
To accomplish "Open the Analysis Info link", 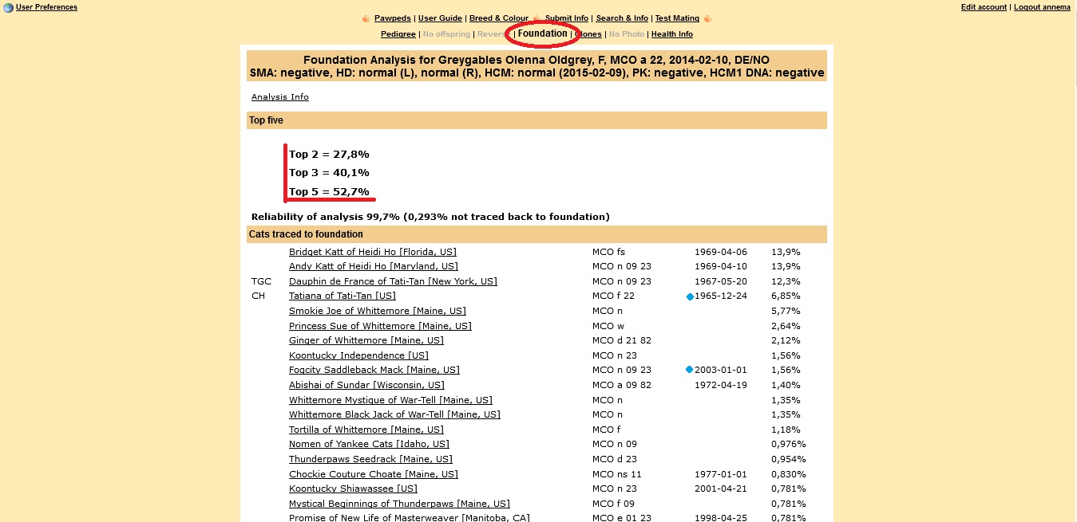I will [280, 97].
